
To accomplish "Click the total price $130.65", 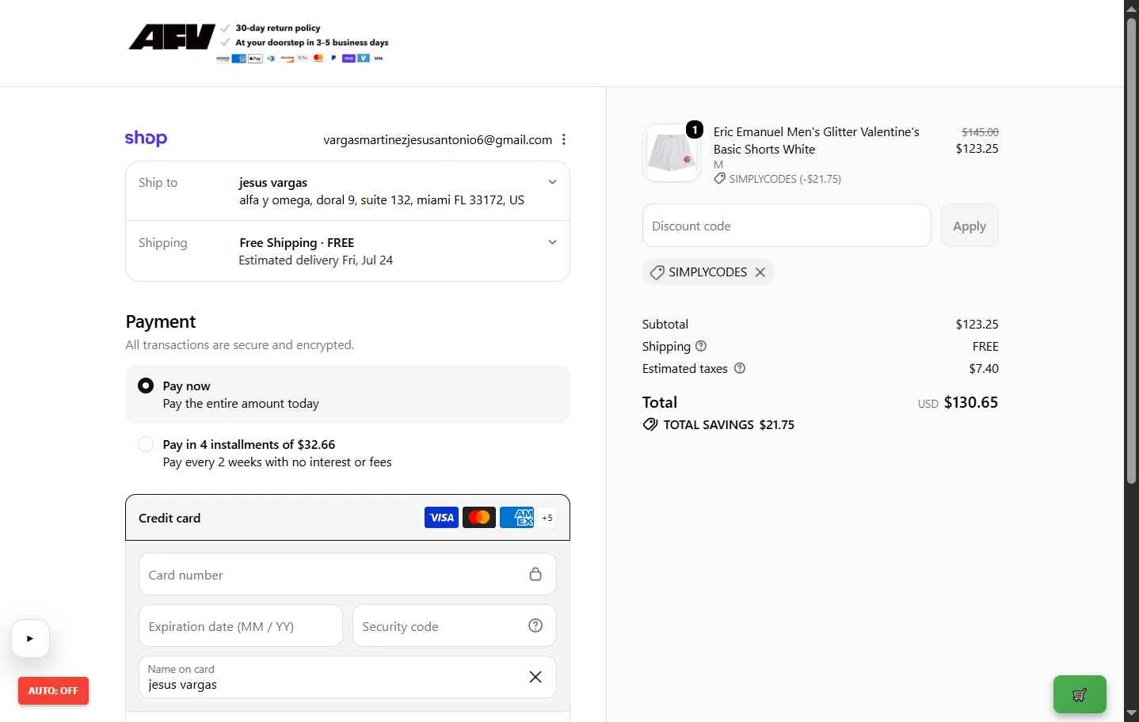I will pyautogui.click(x=971, y=402).
